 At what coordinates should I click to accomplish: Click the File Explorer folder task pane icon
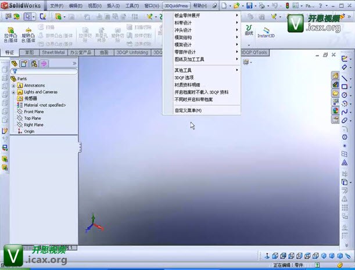click(335, 93)
